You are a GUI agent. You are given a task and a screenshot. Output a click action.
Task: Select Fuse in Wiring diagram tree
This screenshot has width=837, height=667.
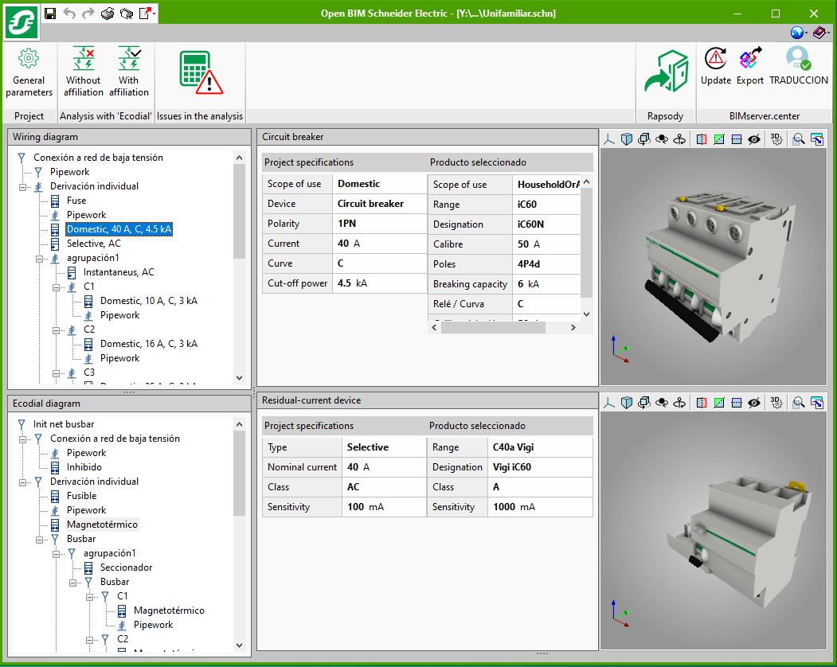76,201
